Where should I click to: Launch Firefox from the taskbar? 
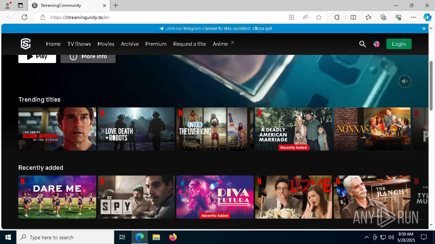pos(173,237)
